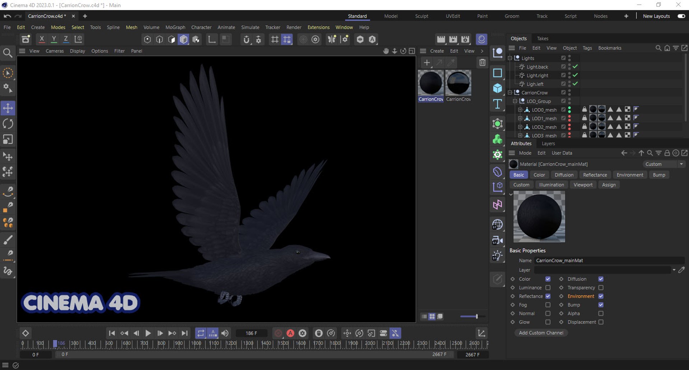
Task: Click the Record Active Objects button
Action: point(278,333)
